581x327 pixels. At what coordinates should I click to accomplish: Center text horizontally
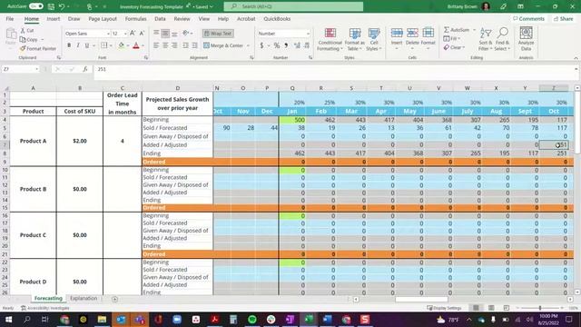(x=165, y=45)
